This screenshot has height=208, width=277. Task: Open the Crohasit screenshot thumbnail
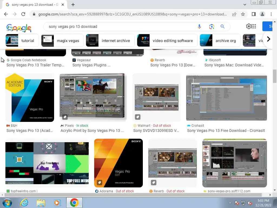(226, 97)
